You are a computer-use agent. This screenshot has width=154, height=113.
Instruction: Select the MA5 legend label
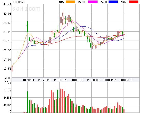[x=61, y=2]
